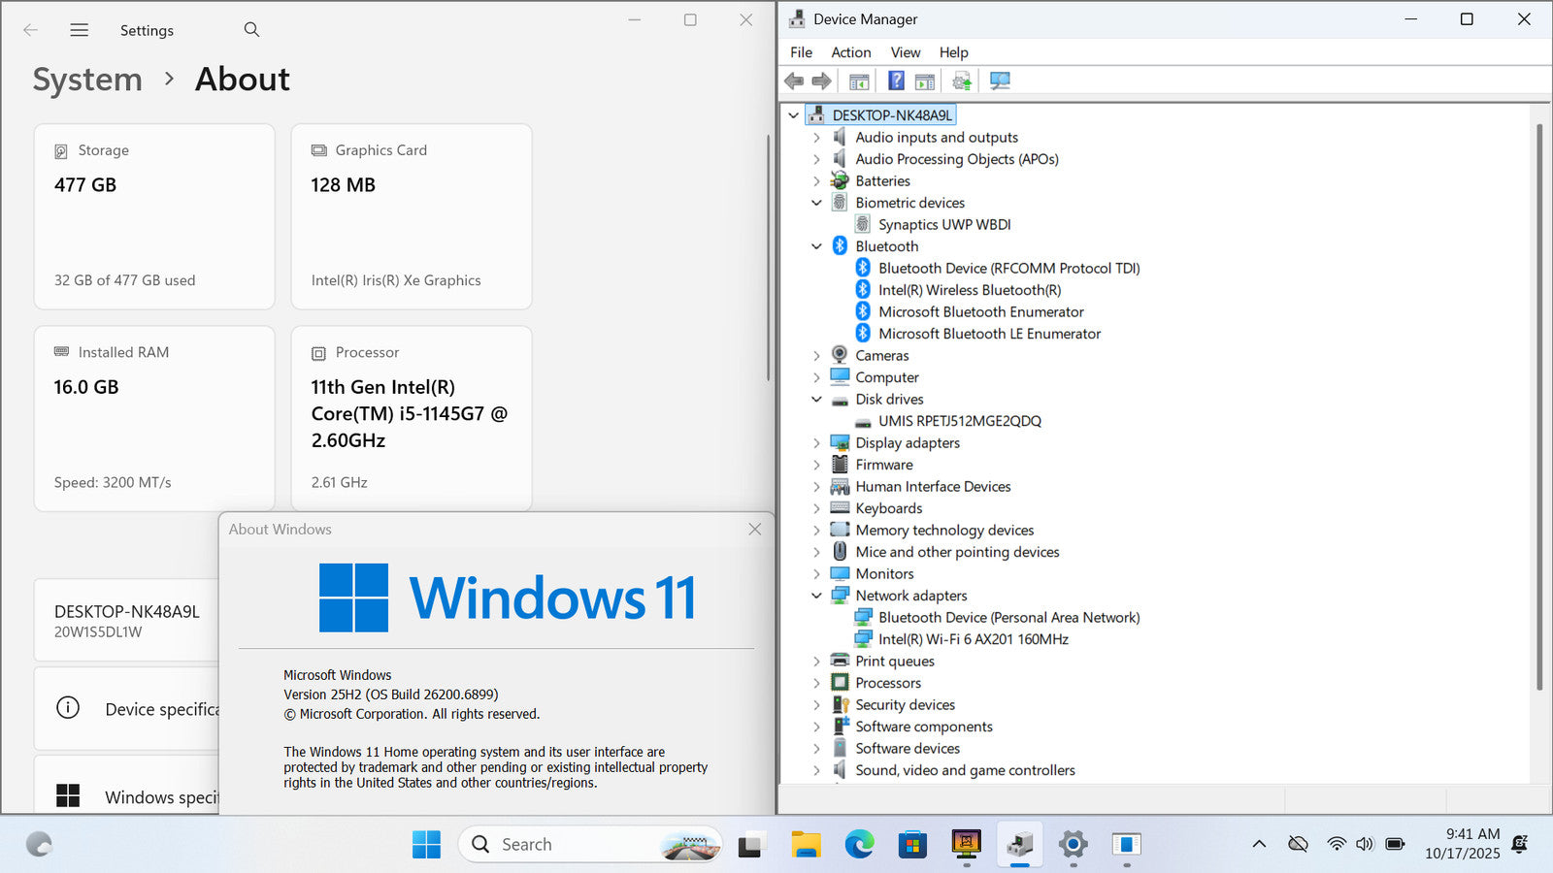Show hidden icons in system tray
This screenshot has width=1553, height=873.
tap(1259, 844)
